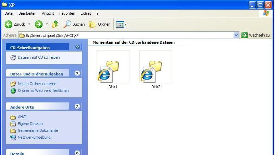Click the web publish globe icon
The width and height of the screenshot is (275, 155).
click(13, 91)
